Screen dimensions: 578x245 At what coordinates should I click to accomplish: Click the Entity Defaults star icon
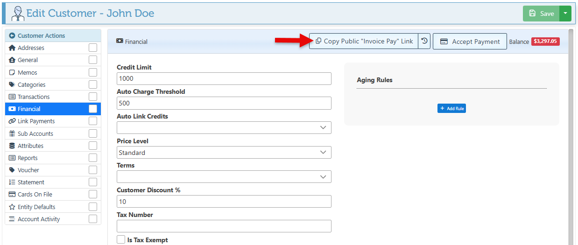click(x=12, y=207)
